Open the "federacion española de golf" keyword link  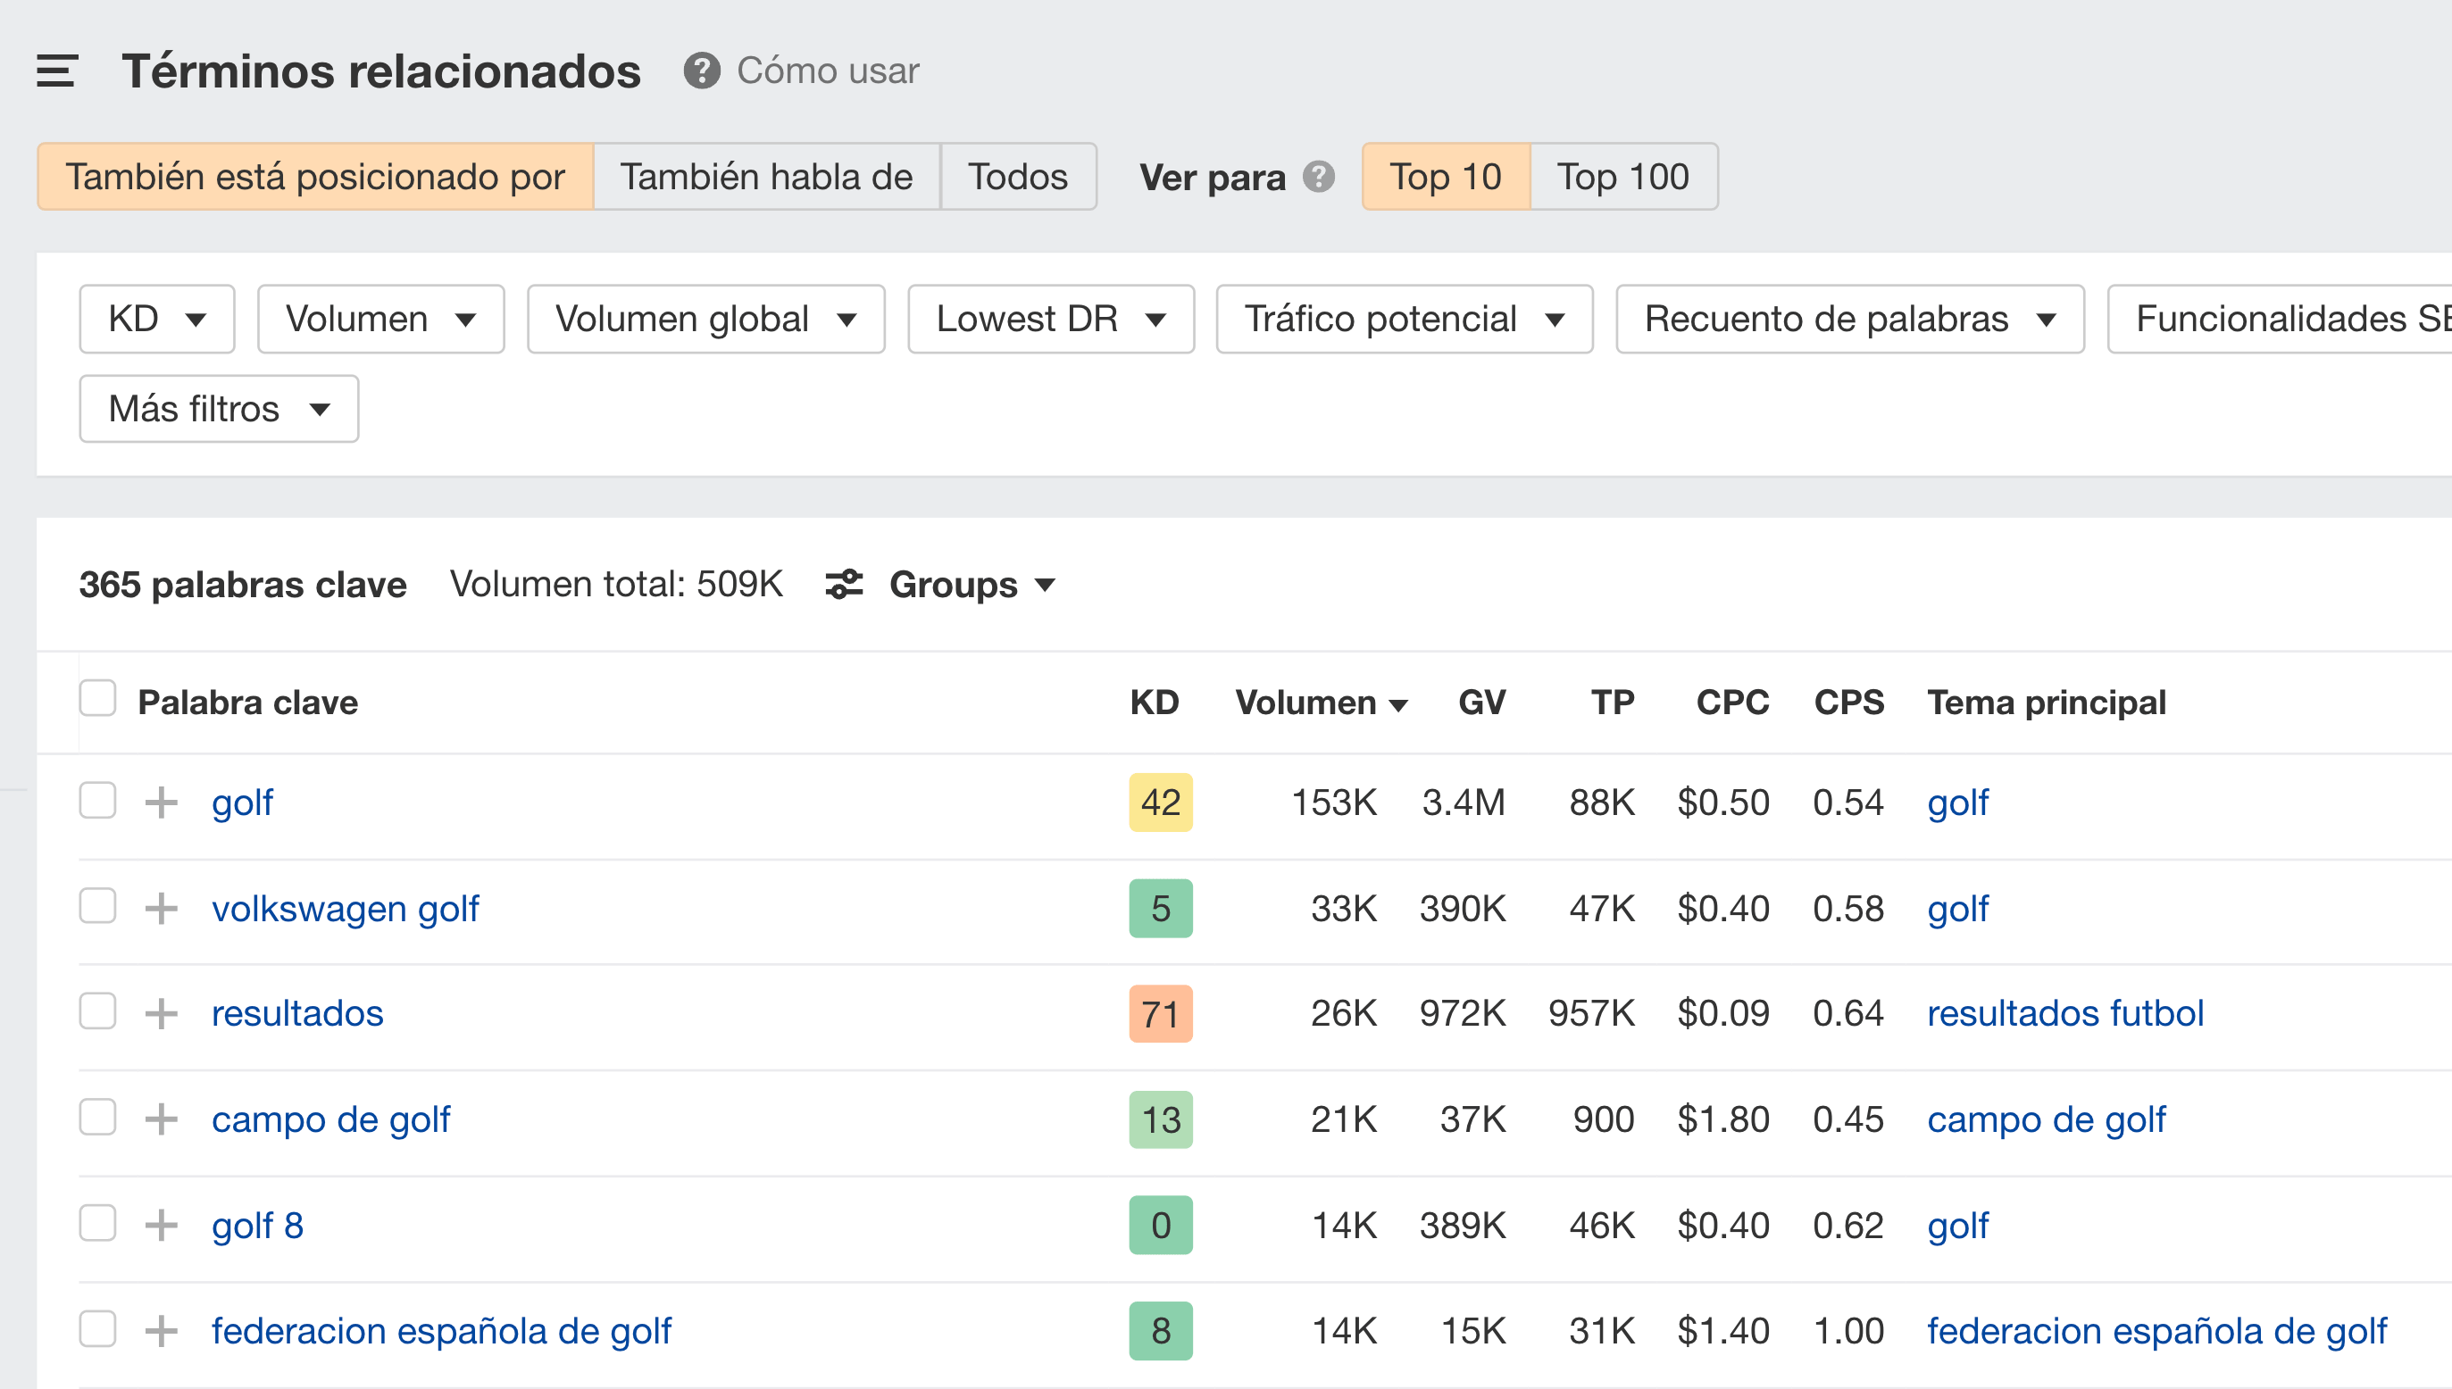tap(442, 1329)
